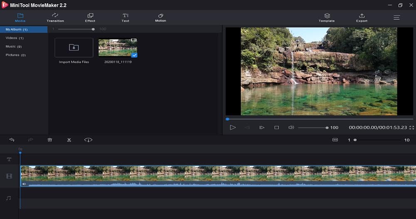Click the video preview image

point(319,71)
